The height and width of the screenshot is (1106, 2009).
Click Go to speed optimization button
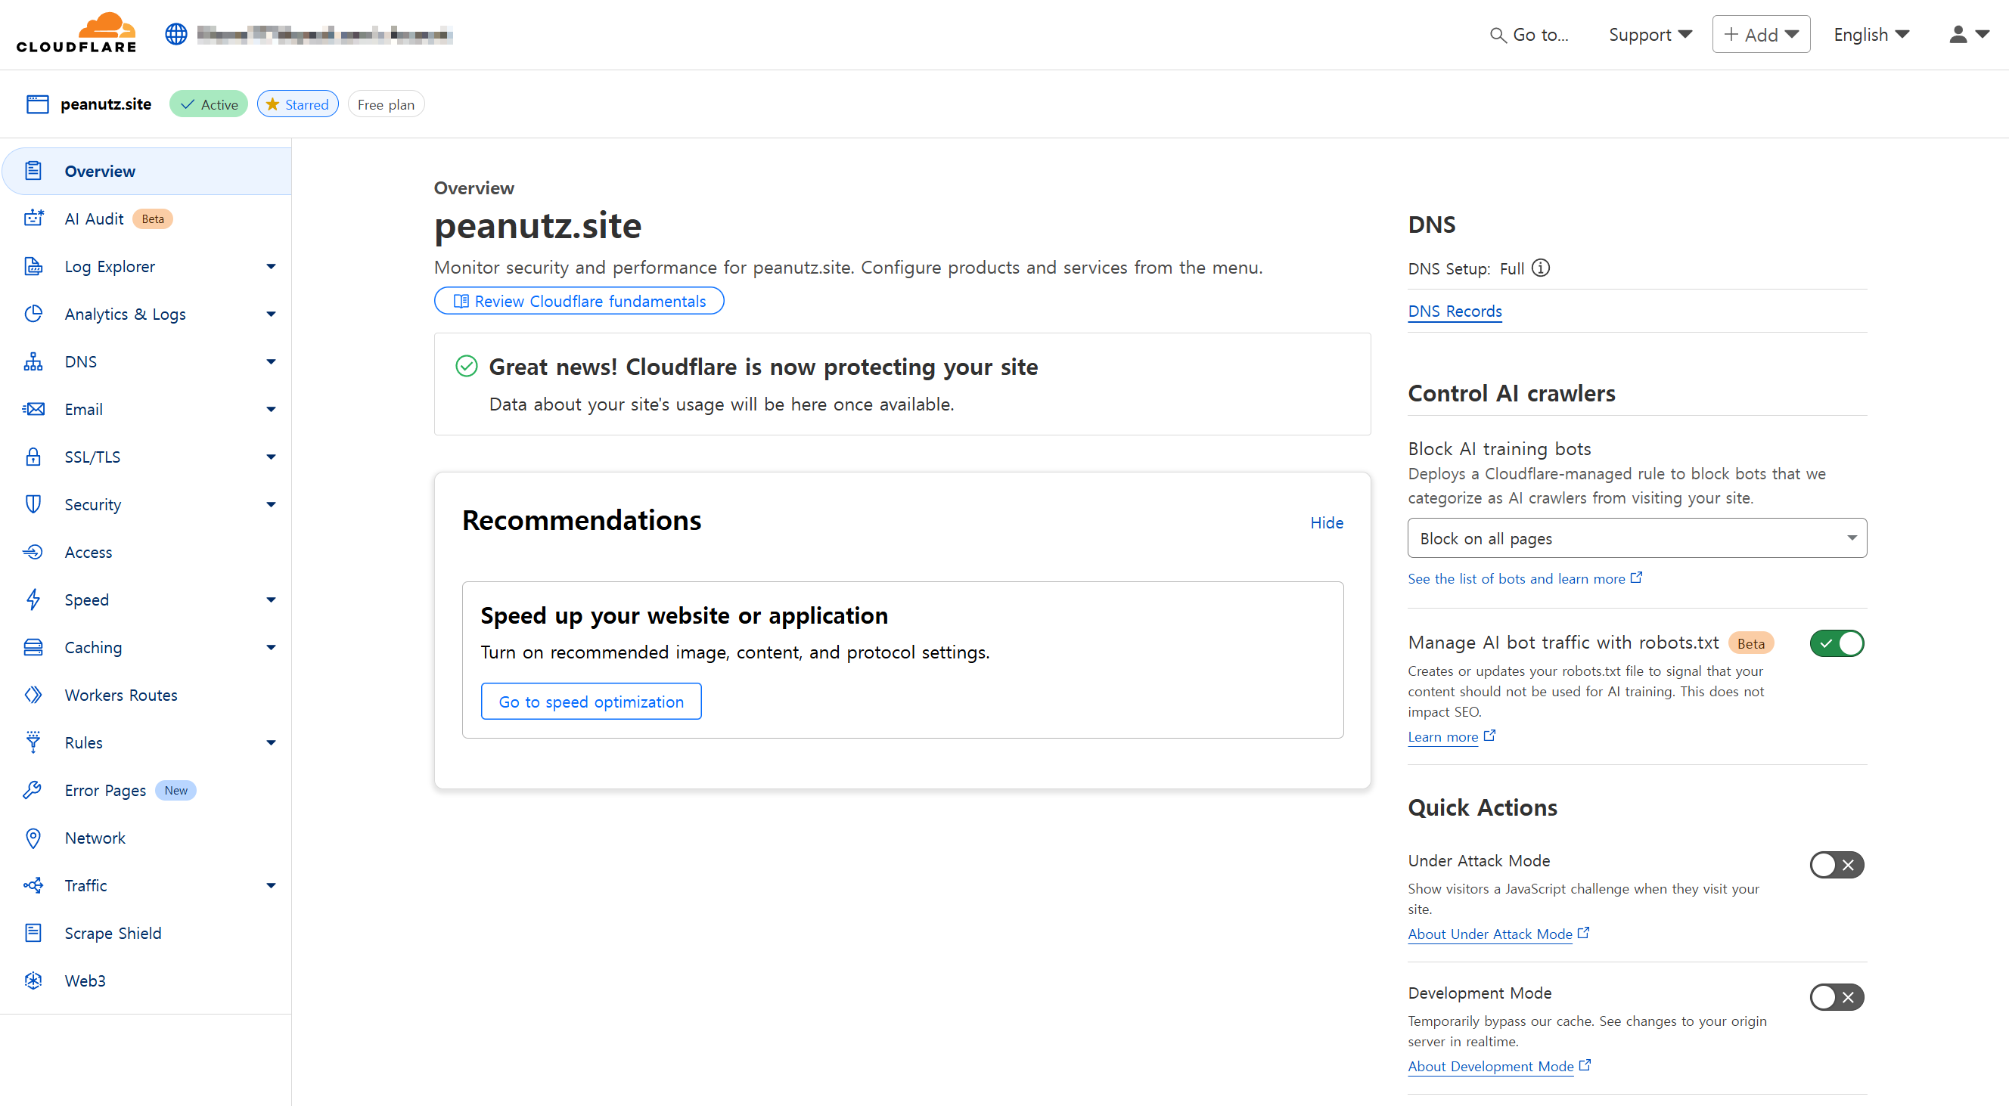591,702
